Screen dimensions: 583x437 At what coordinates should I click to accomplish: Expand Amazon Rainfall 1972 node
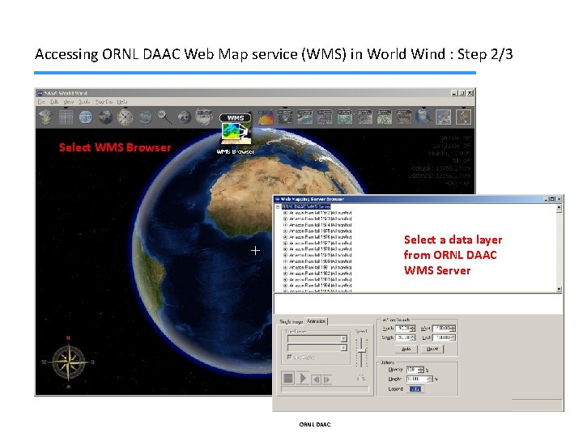[285, 213]
